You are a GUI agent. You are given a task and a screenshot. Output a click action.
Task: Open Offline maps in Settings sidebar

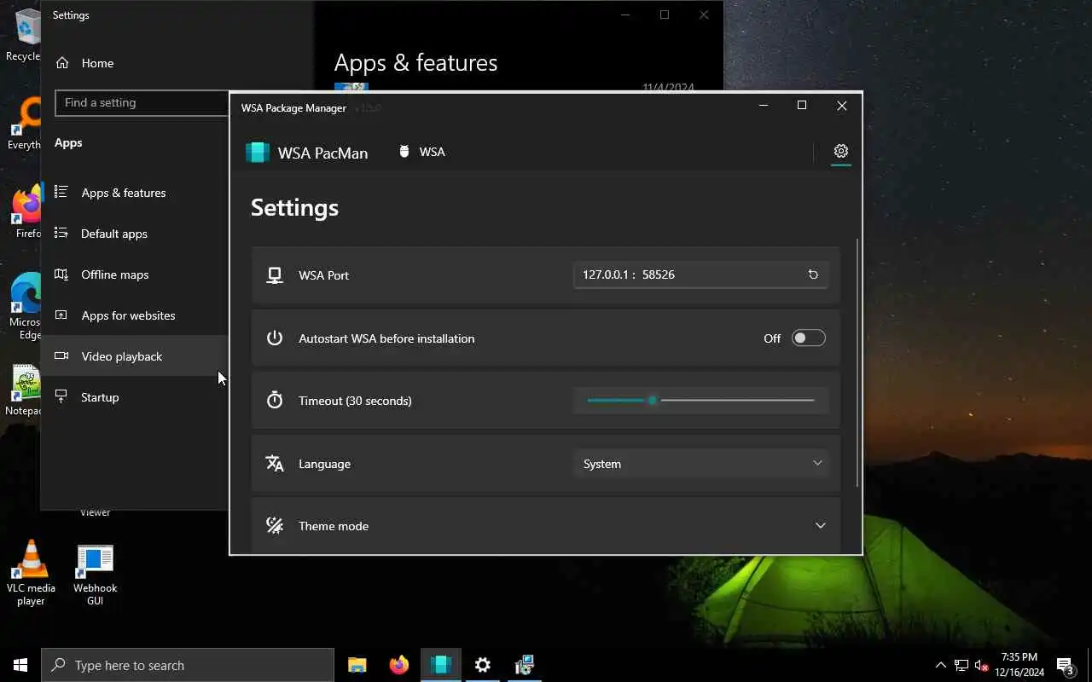pos(115,275)
